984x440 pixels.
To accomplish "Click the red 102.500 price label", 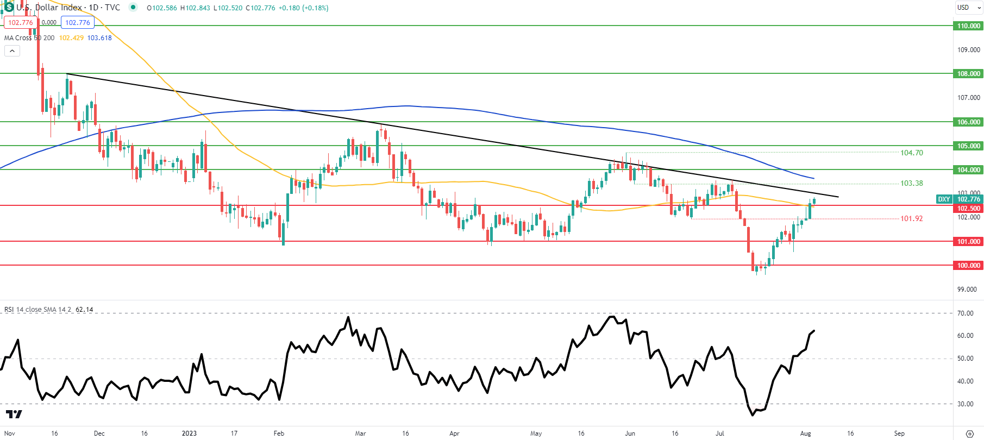I will tap(968, 209).
